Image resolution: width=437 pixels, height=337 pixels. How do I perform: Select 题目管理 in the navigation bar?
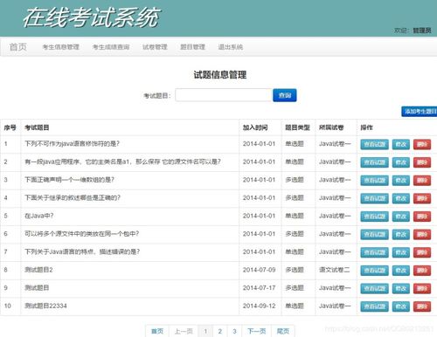pyautogui.click(x=192, y=47)
